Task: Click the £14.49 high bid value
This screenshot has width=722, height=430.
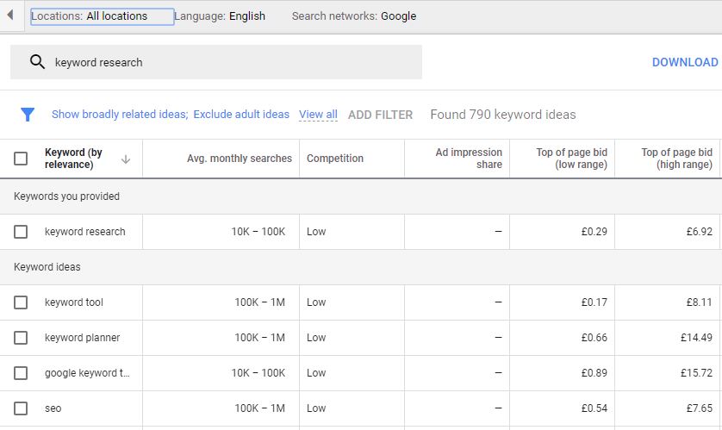Action: coord(696,338)
